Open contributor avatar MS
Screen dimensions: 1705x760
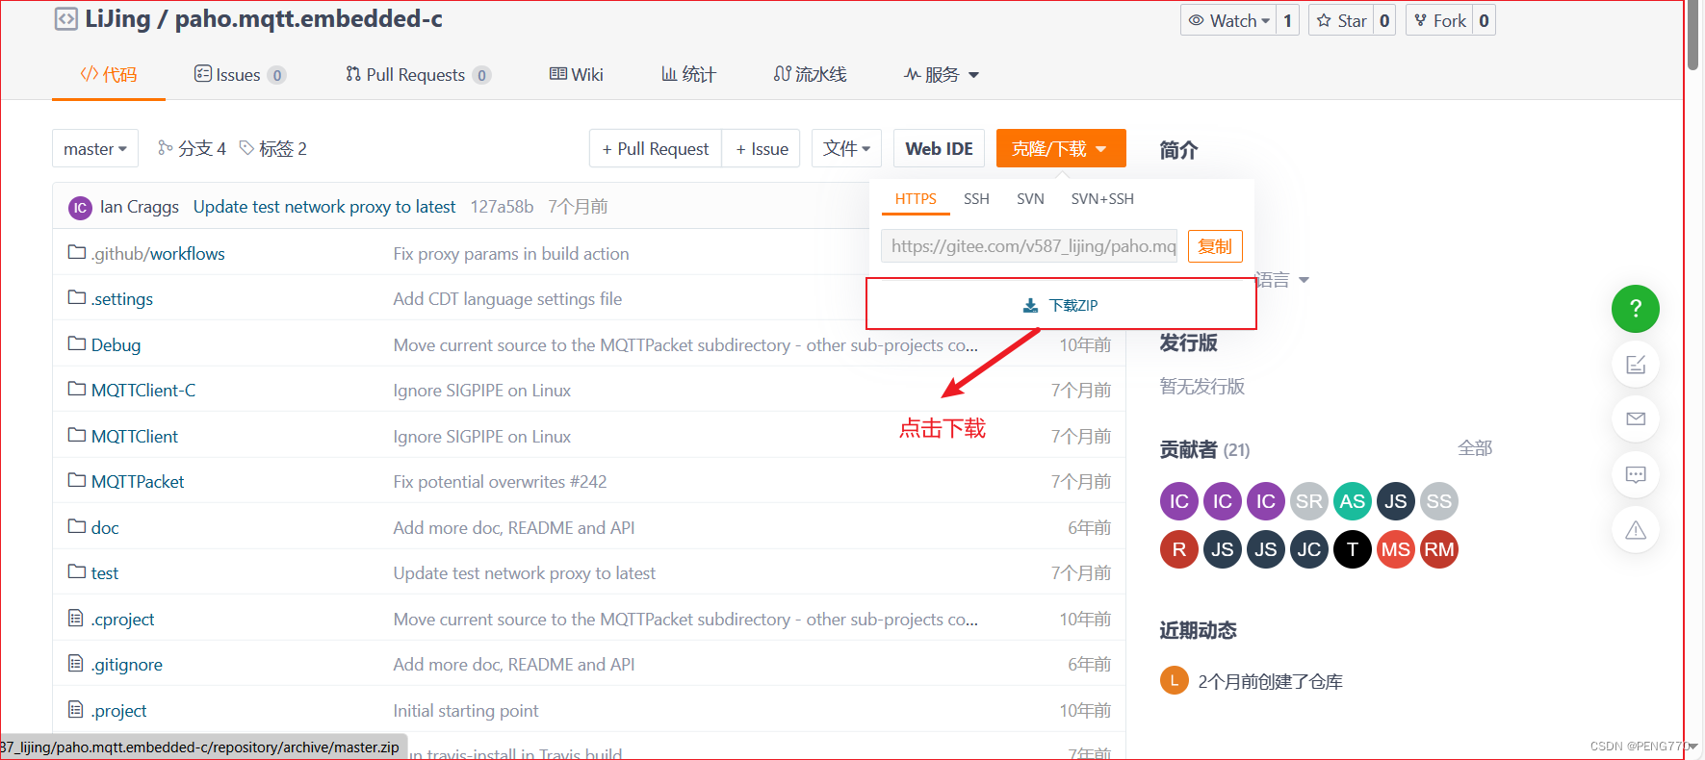(x=1395, y=549)
